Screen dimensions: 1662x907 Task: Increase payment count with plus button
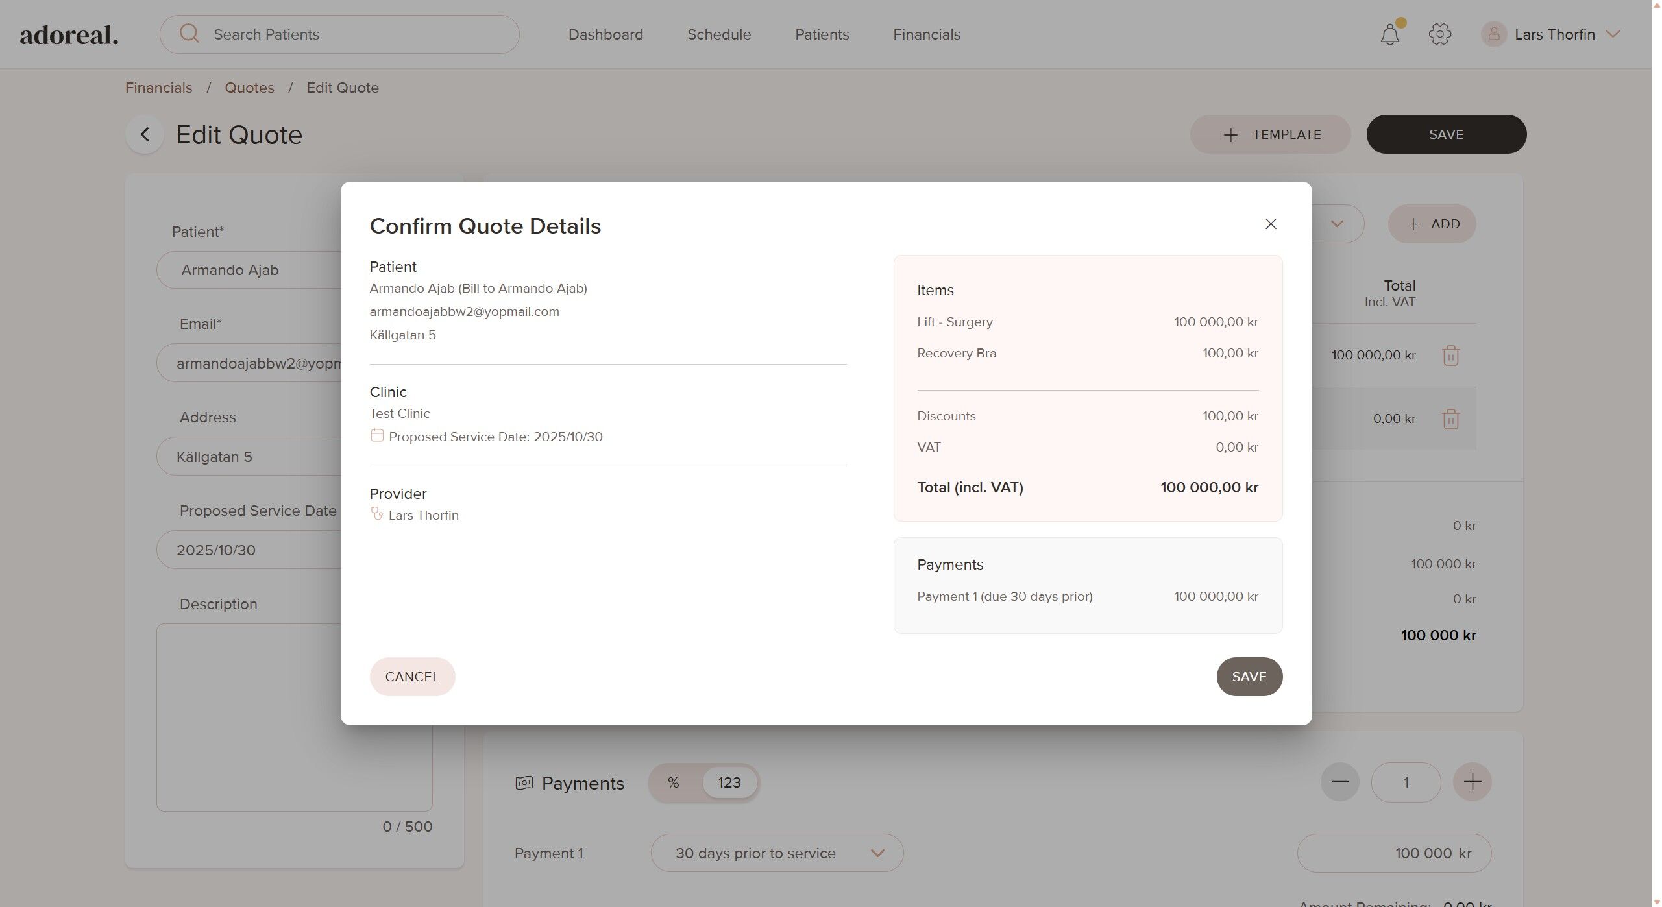(1471, 782)
